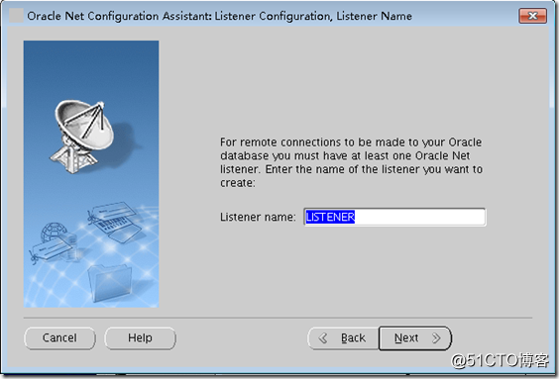The width and height of the screenshot is (559, 379).
Task: Proceed with the Next button
Action: 415,338
